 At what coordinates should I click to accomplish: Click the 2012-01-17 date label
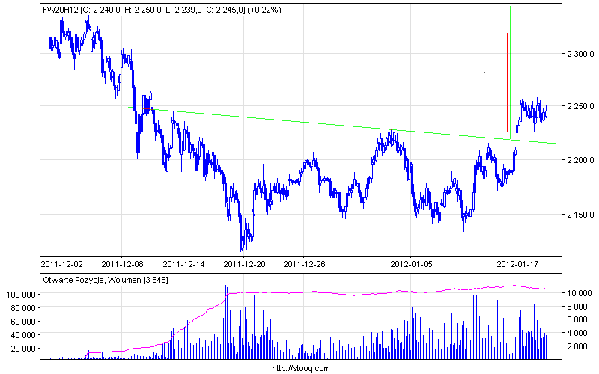click(517, 264)
